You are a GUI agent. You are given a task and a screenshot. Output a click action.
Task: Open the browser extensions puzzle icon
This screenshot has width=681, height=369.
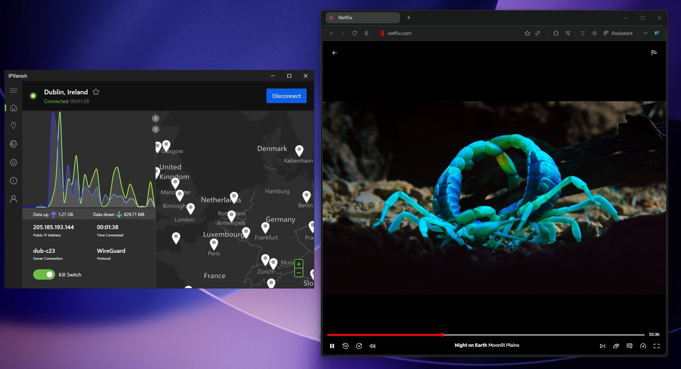click(556, 33)
